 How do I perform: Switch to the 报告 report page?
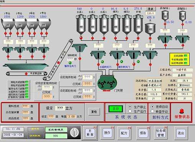coord(143,133)
